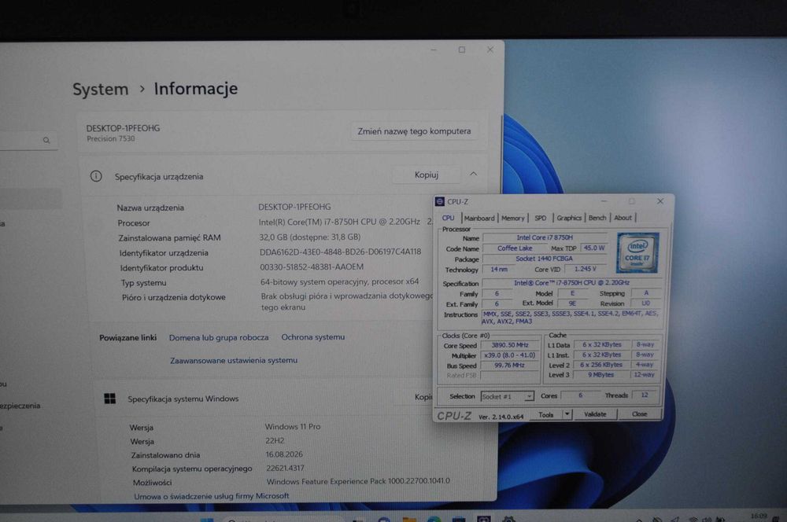Click the Intel Core i7 logo in CPU-Z

click(637, 252)
